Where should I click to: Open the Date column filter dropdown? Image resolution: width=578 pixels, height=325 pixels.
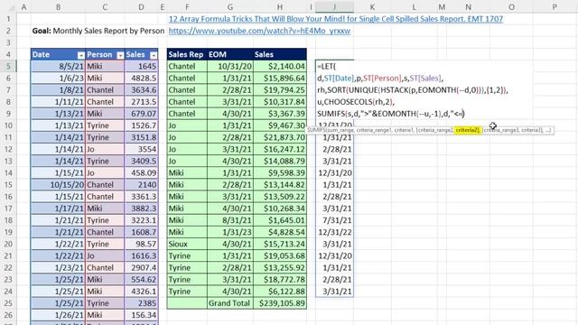81,55
